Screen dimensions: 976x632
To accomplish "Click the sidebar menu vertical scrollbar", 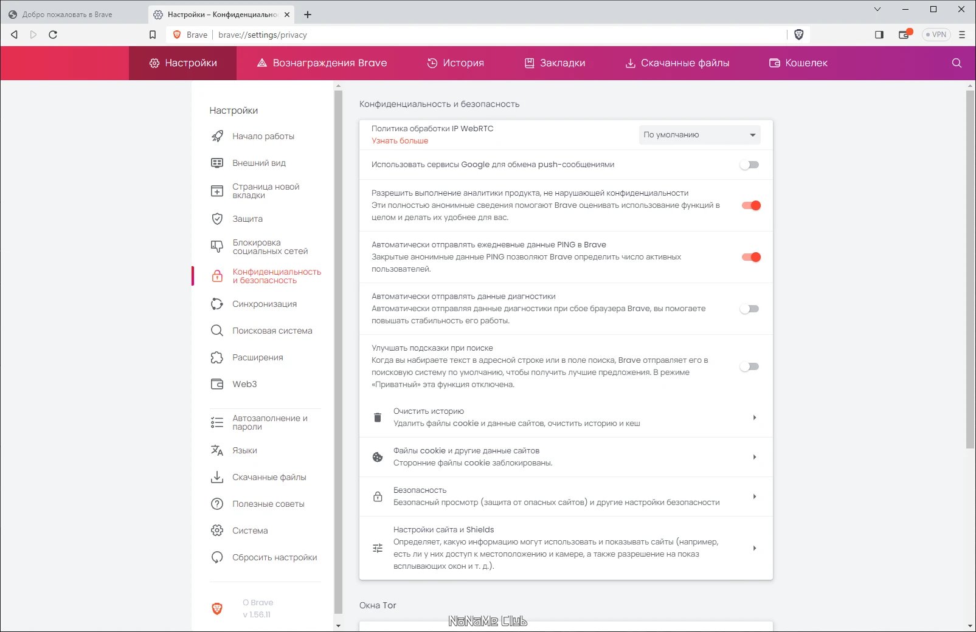I will [x=339, y=352].
